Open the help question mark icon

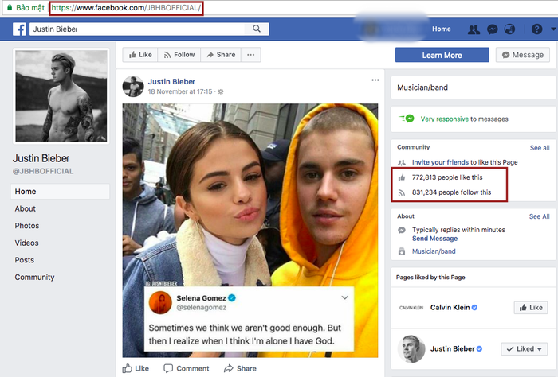[x=536, y=29]
